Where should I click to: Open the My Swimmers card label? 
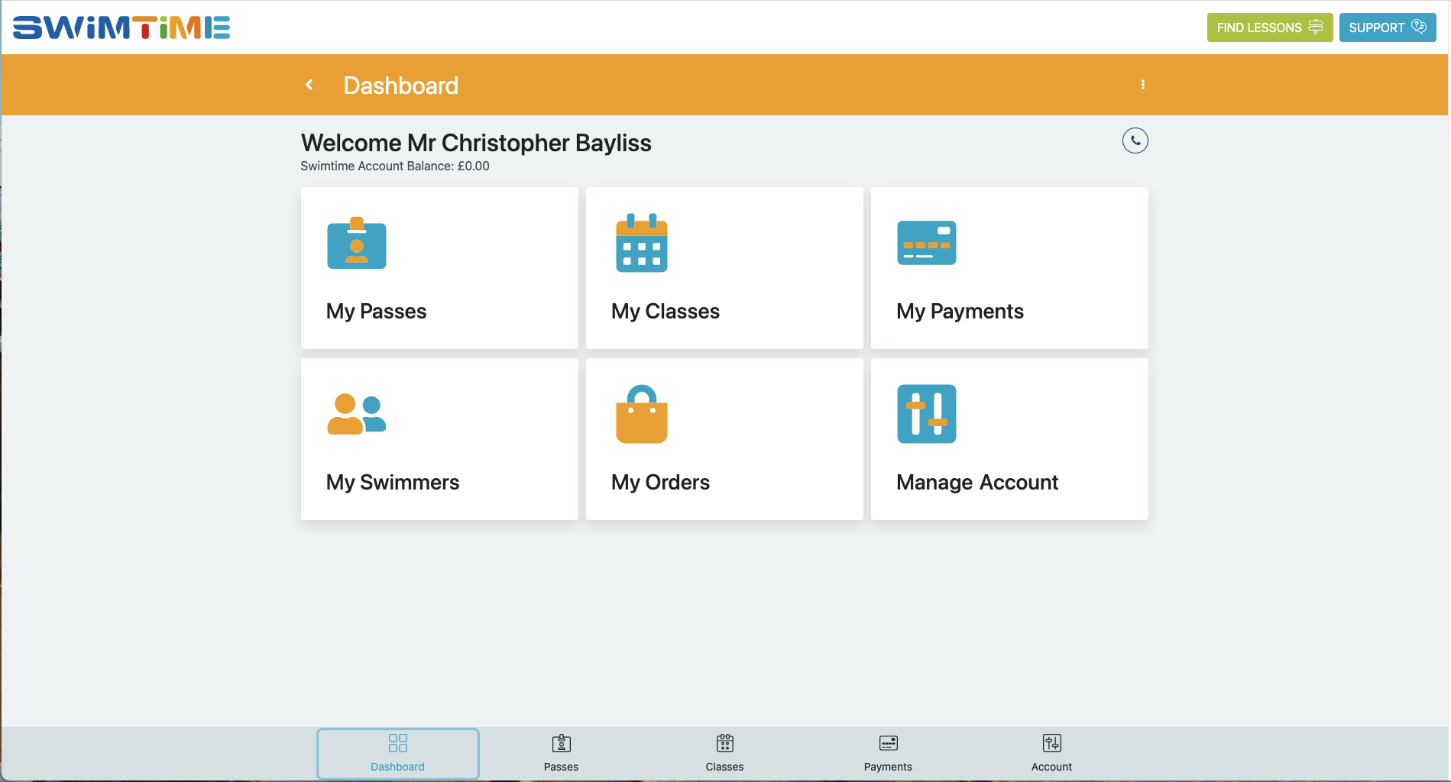click(393, 483)
